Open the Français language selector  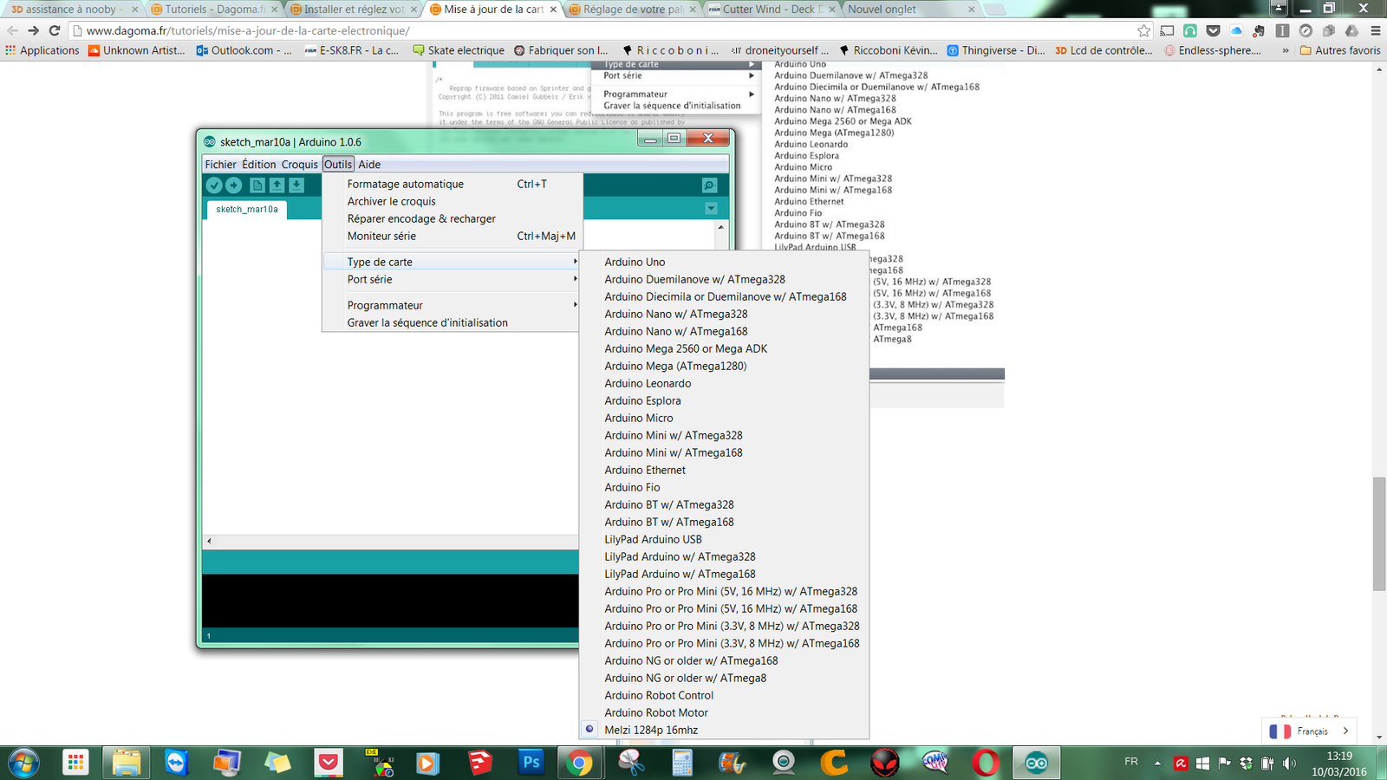tap(1309, 731)
